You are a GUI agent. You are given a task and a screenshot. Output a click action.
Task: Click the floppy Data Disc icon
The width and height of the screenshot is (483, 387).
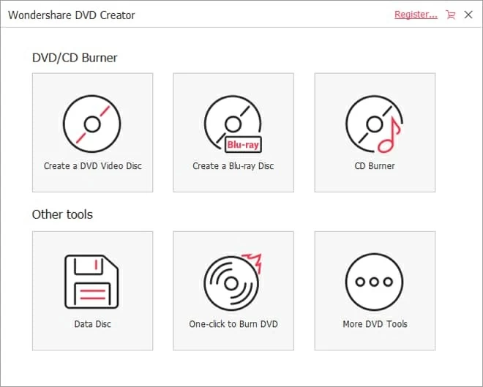pyautogui.click(x=91, y=282)
